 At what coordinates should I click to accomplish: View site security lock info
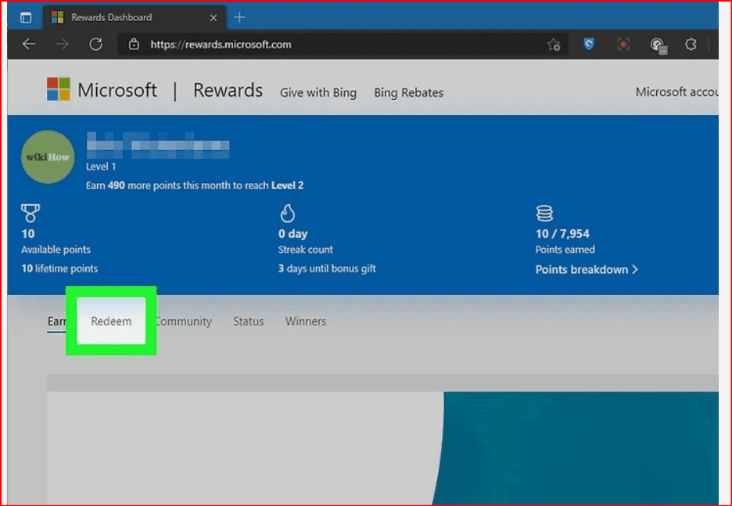coord(134,45)
